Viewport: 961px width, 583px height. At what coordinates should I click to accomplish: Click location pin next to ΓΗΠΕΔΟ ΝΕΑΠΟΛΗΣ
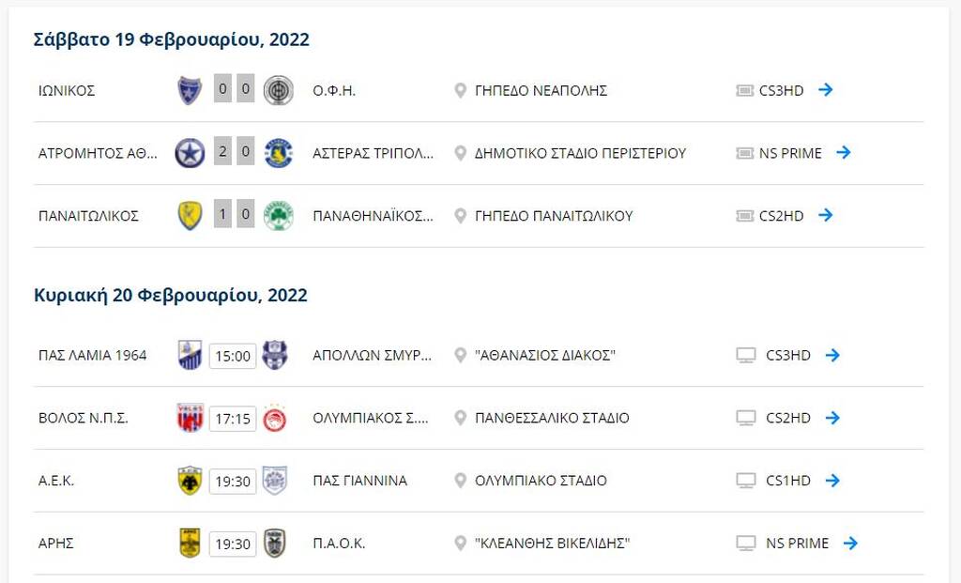pyautogui.click(x=460, y=90)
